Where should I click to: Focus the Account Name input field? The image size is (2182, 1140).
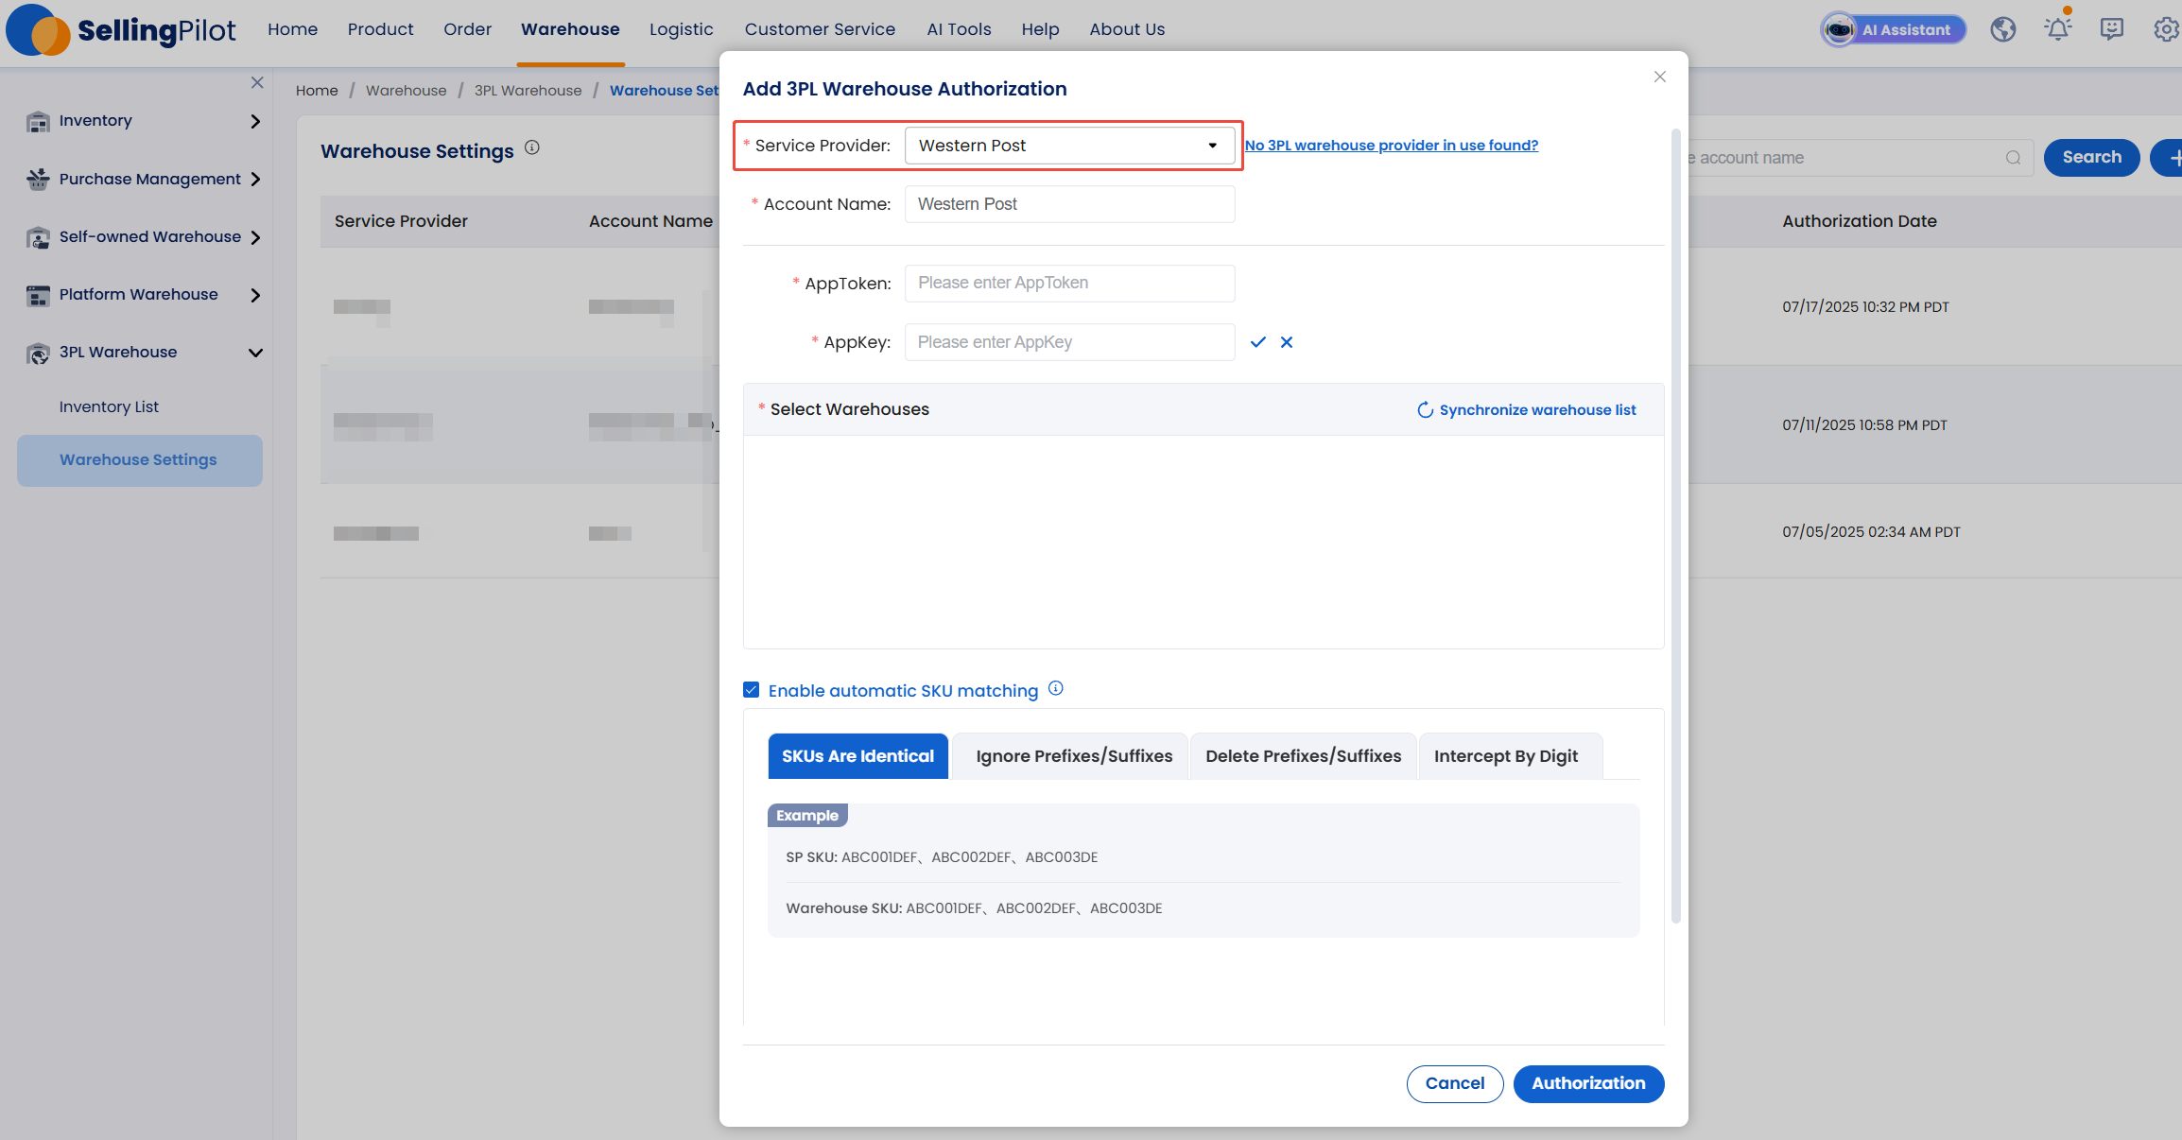(1069, 204)
